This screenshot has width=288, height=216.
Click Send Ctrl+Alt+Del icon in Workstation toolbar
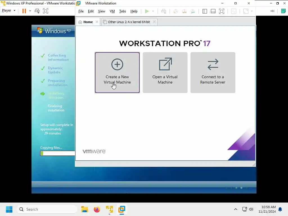tap(163, 11)
